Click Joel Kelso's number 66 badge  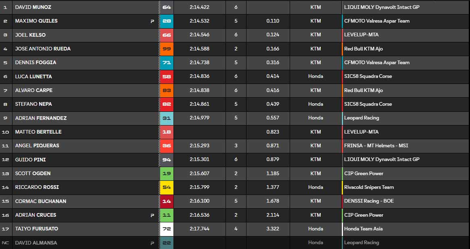(x=167, y=35)
